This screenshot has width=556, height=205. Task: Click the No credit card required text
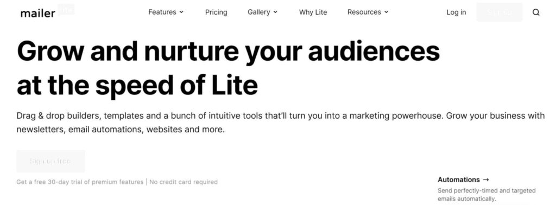click(x=184, y=182)
